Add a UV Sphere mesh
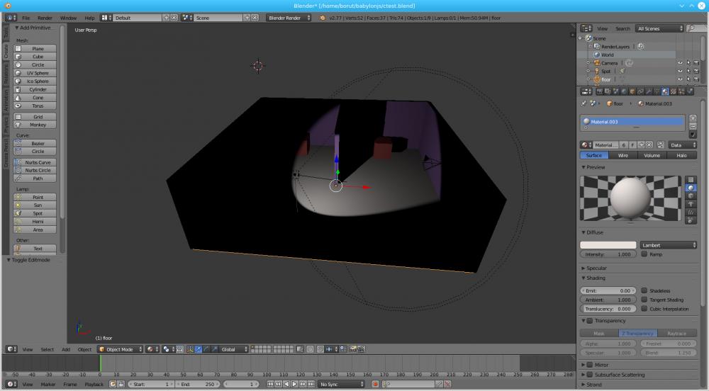Screen dimensions: 709x391 point(38,73)
